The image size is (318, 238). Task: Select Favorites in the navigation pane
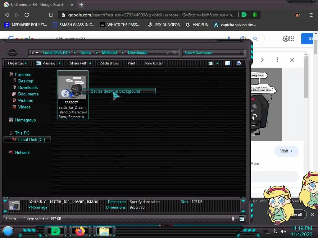click(x=23, y=74)
